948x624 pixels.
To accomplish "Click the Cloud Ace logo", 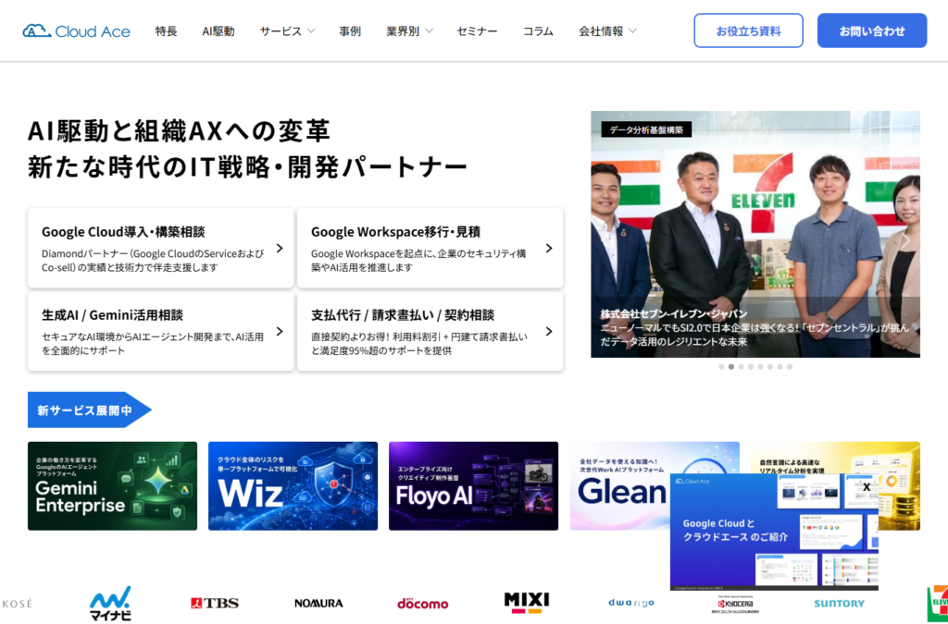I will tap(76, 31).
